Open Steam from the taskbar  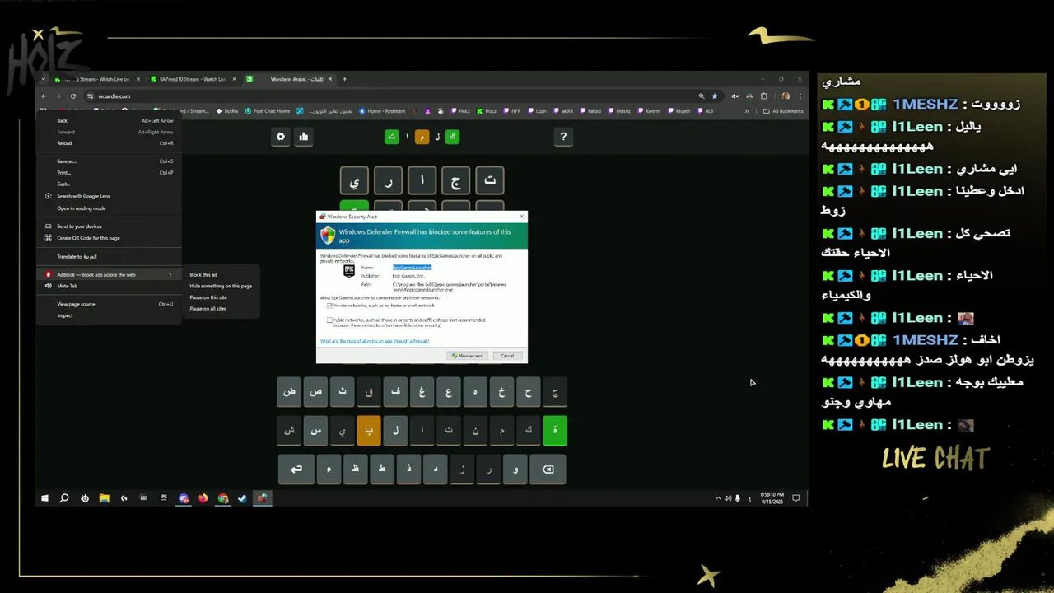[x=242, y=498]
